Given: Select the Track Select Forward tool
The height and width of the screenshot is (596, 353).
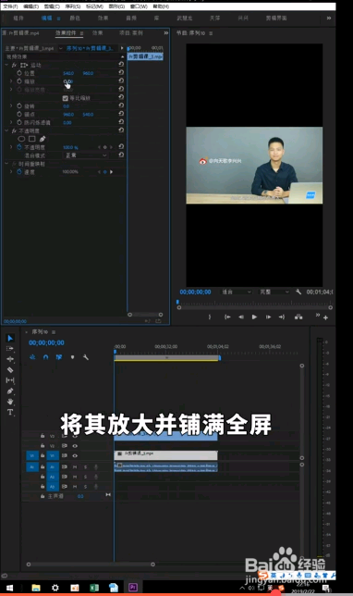Looking at the screenshot, I should point(10,349).
